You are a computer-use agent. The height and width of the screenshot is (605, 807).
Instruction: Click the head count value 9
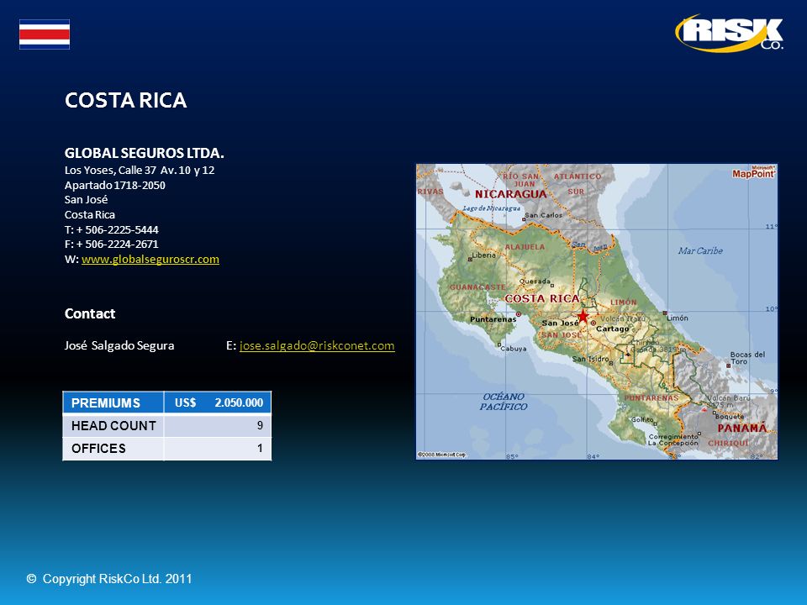click(x=260, y=425)
